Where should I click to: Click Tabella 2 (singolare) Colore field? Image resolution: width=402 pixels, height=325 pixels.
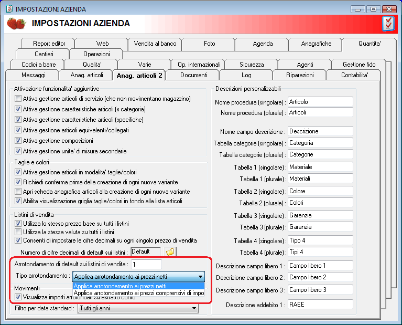320,191
